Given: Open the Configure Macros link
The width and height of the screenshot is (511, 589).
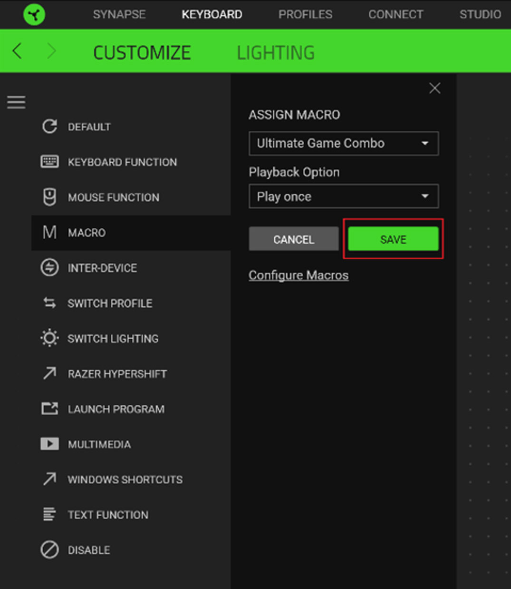Looking at the screenshot, I should [x=299, y=275].
